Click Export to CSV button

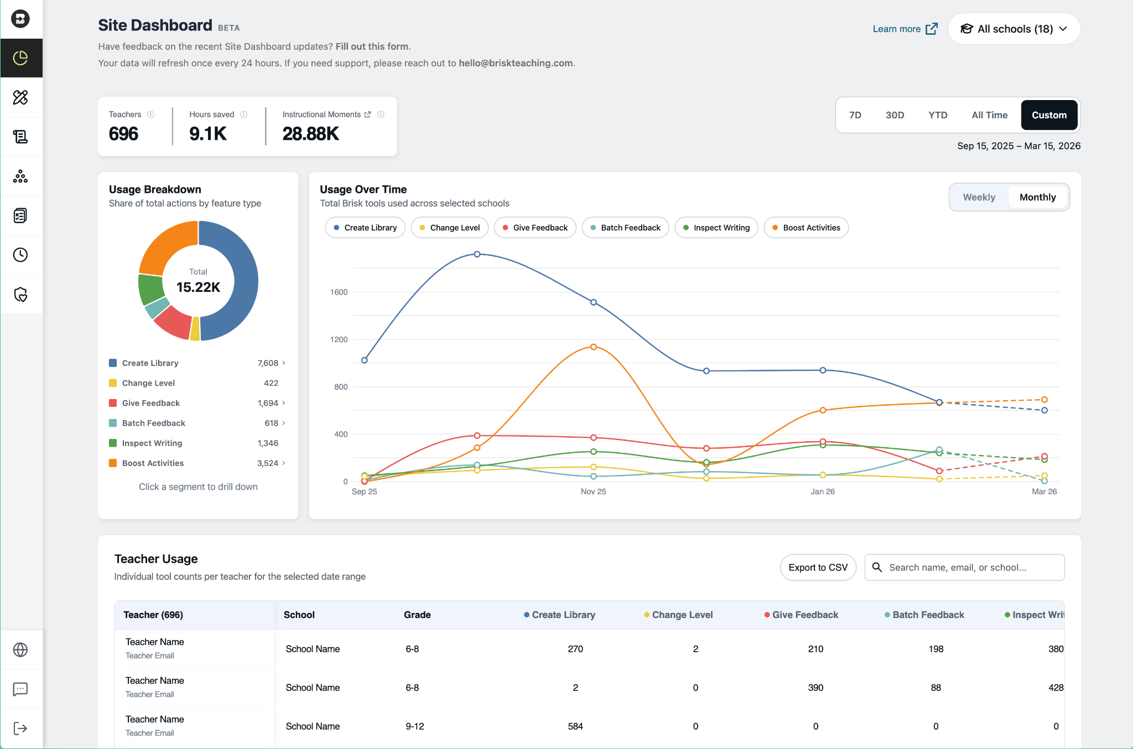click(818, 567)
